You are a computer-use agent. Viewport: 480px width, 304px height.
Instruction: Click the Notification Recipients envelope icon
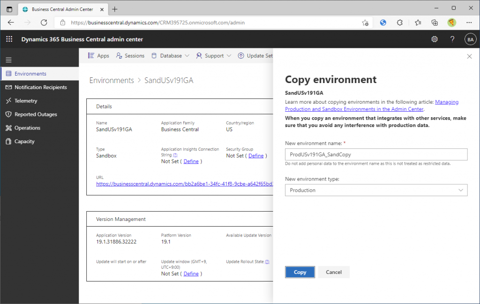[x=8, y=87]
